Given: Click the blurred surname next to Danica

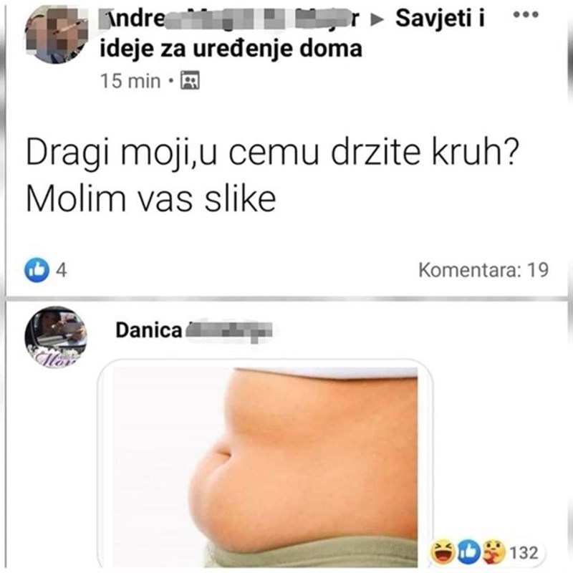Looking at the screenshot, I should (x=229, y=331).
